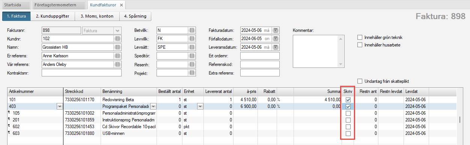The image size is (470, 145).
Task: Select the 3. Moms, konton tab
Action: click(96, 16)
